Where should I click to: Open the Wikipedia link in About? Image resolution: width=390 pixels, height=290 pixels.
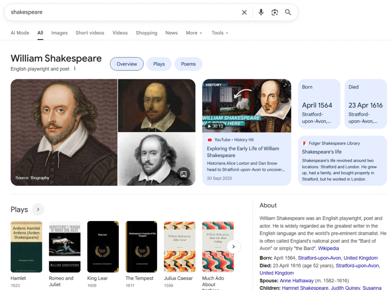(328, 249)
